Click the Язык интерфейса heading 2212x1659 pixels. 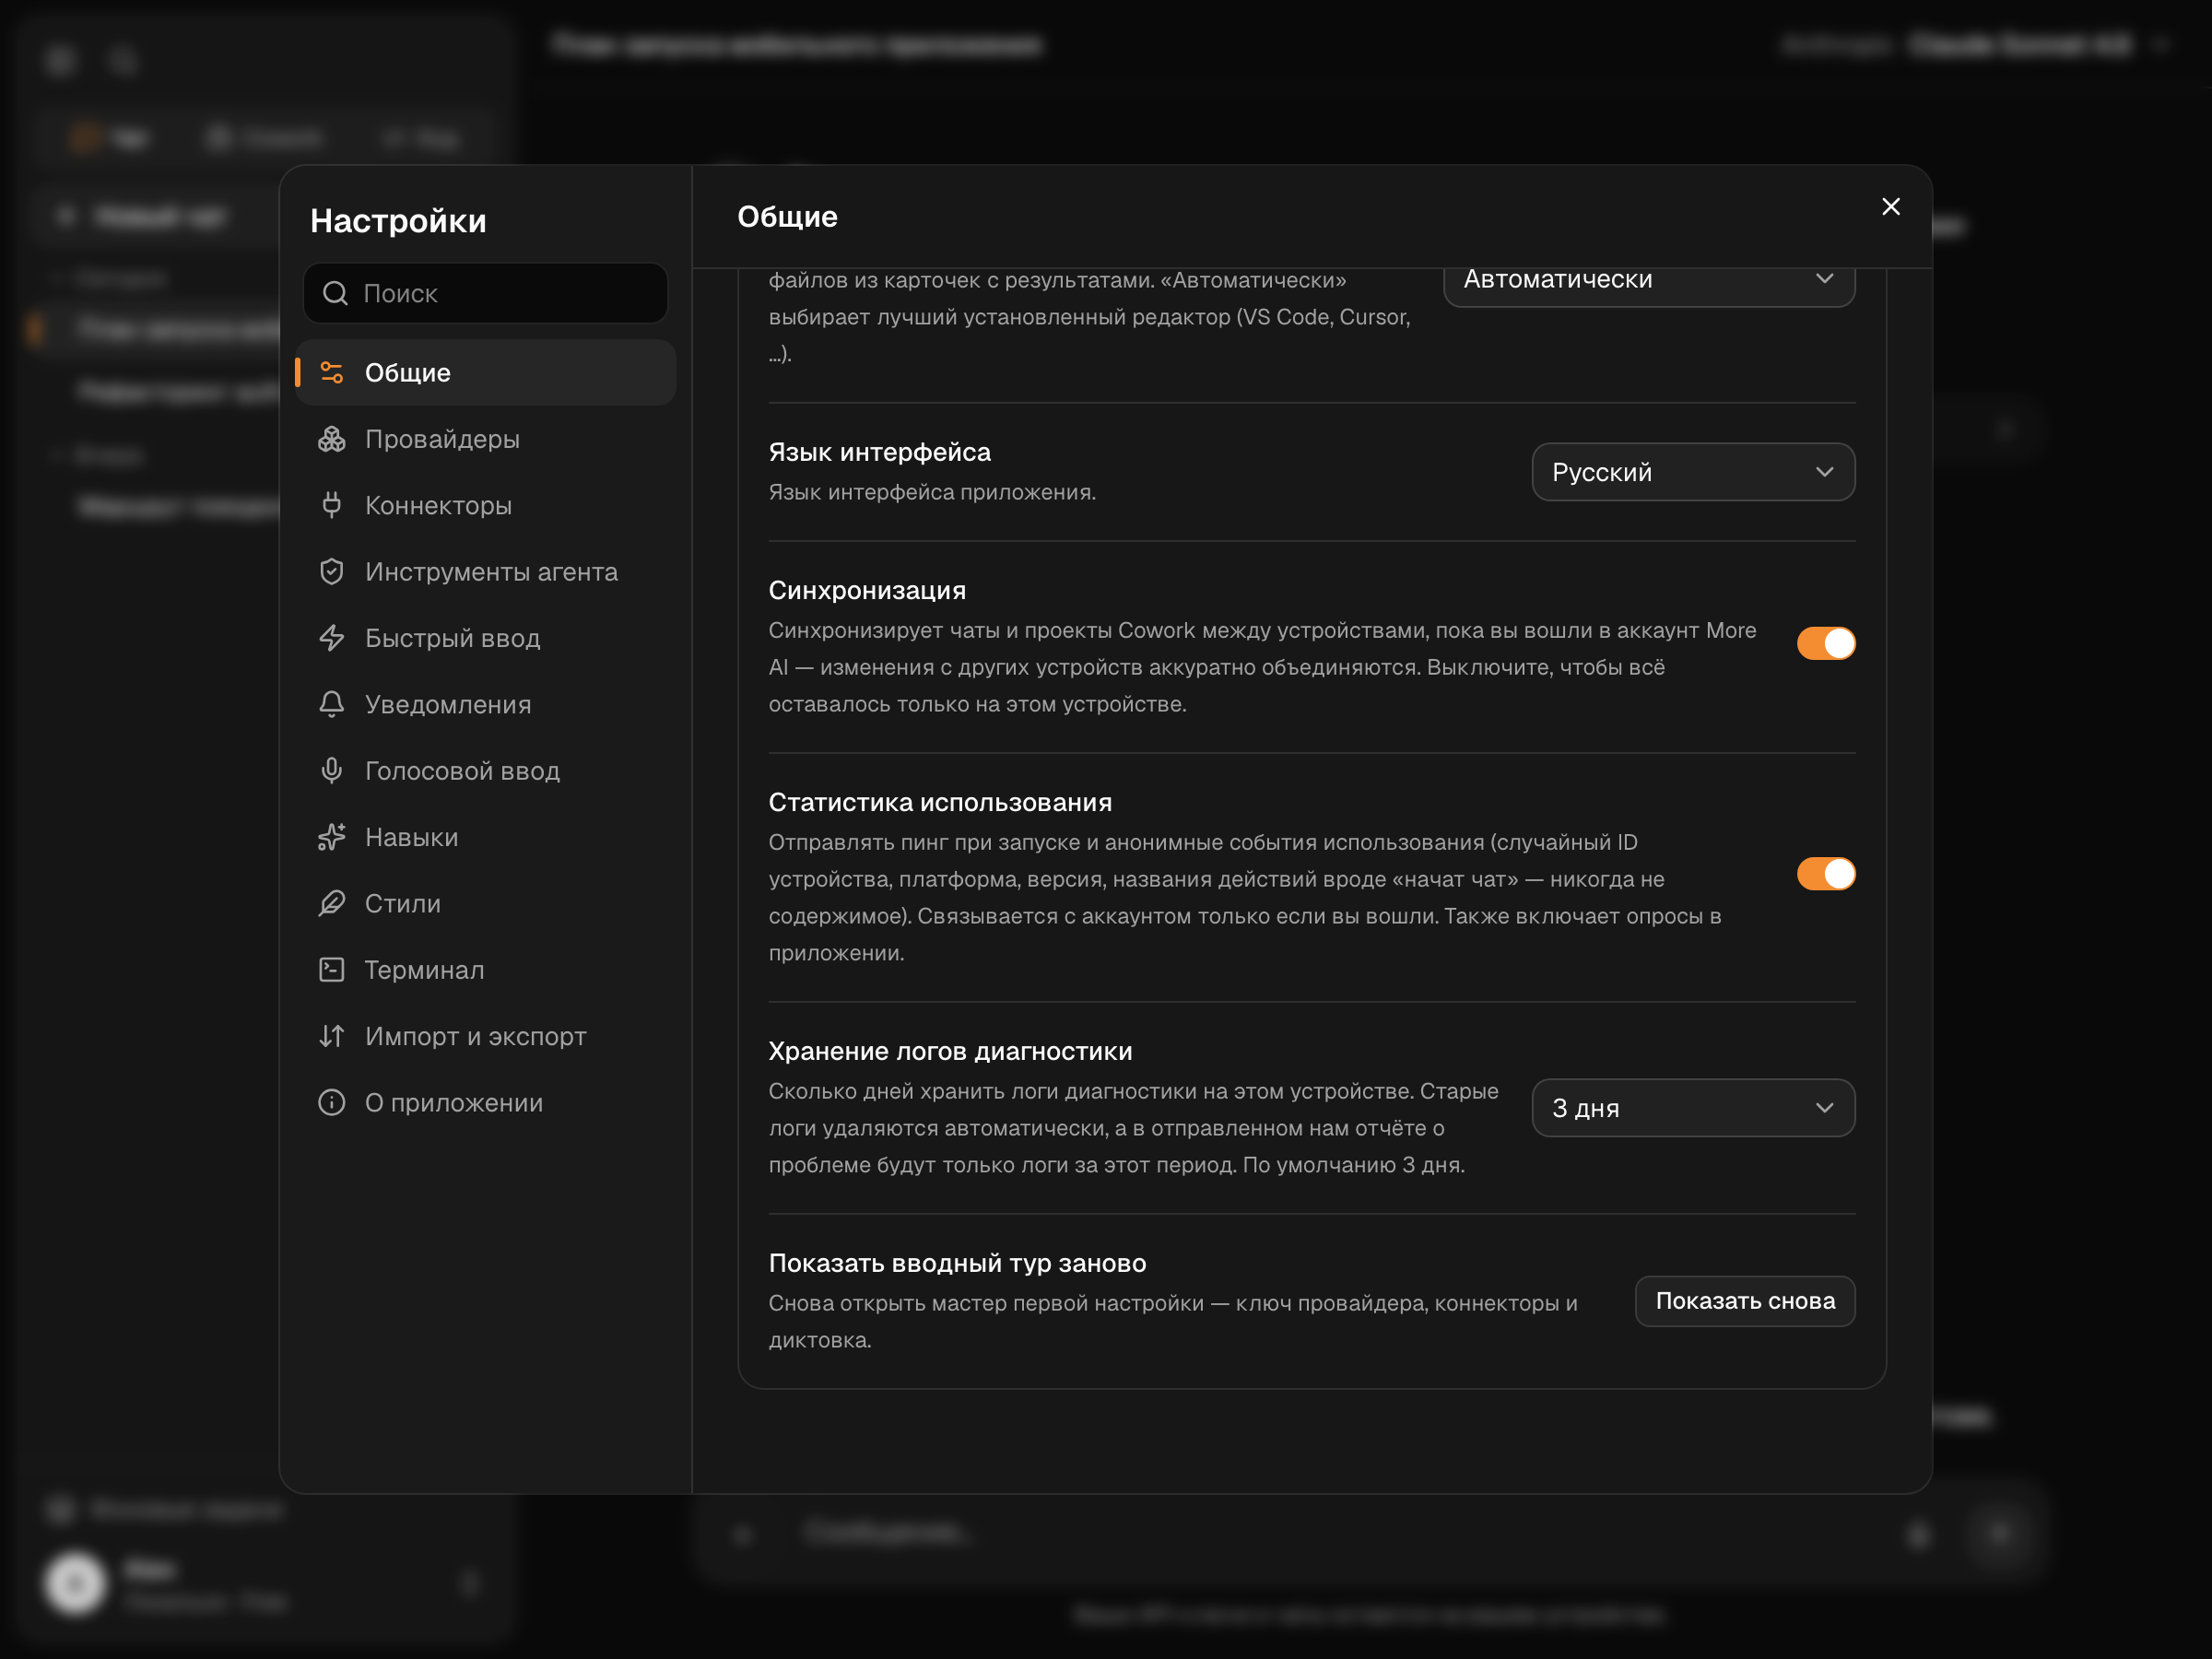tap(879, 452)
